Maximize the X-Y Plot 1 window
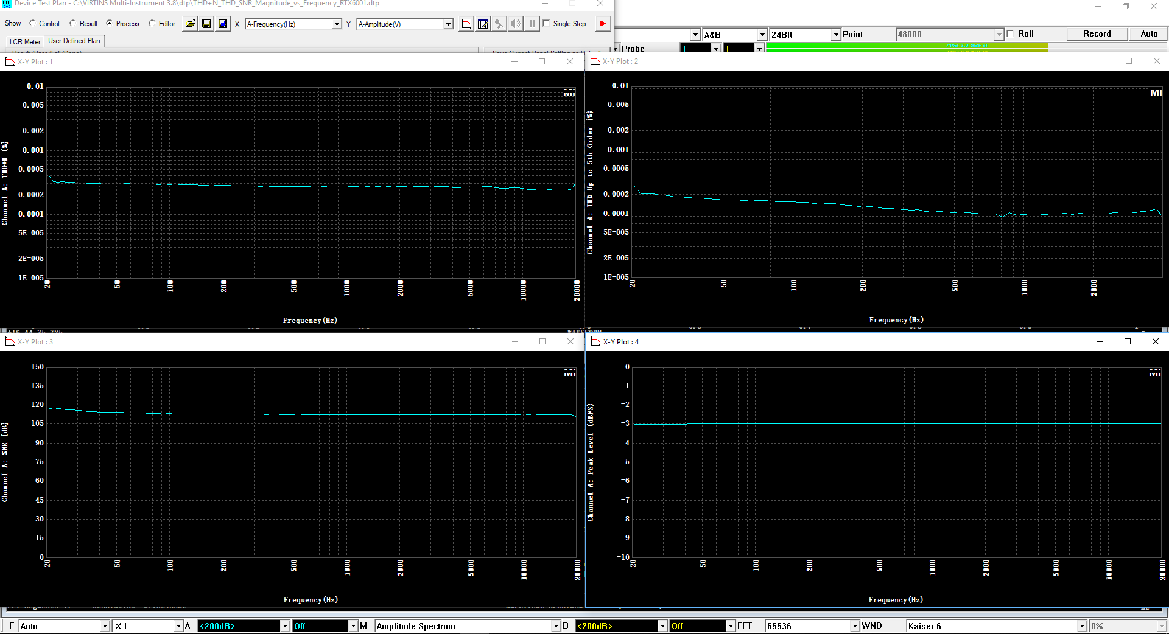This screenshot has height=634, width=1169. tap(542, 61)
